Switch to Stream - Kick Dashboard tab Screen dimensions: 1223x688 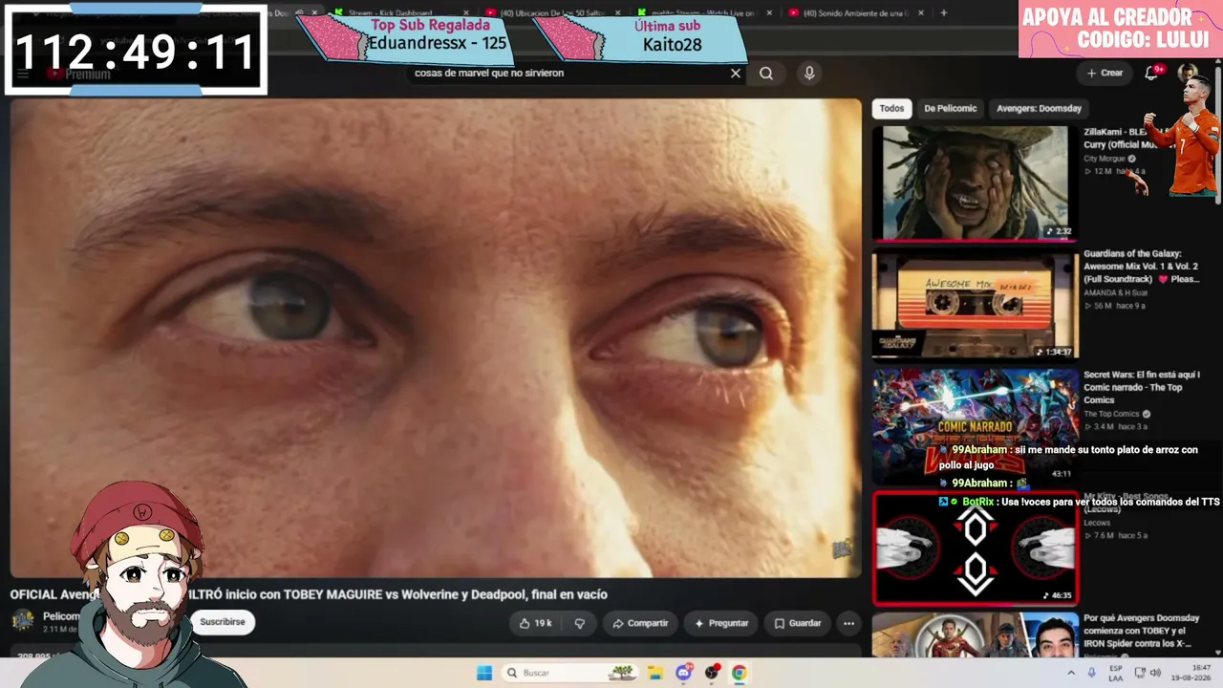[x=390, y=13]
